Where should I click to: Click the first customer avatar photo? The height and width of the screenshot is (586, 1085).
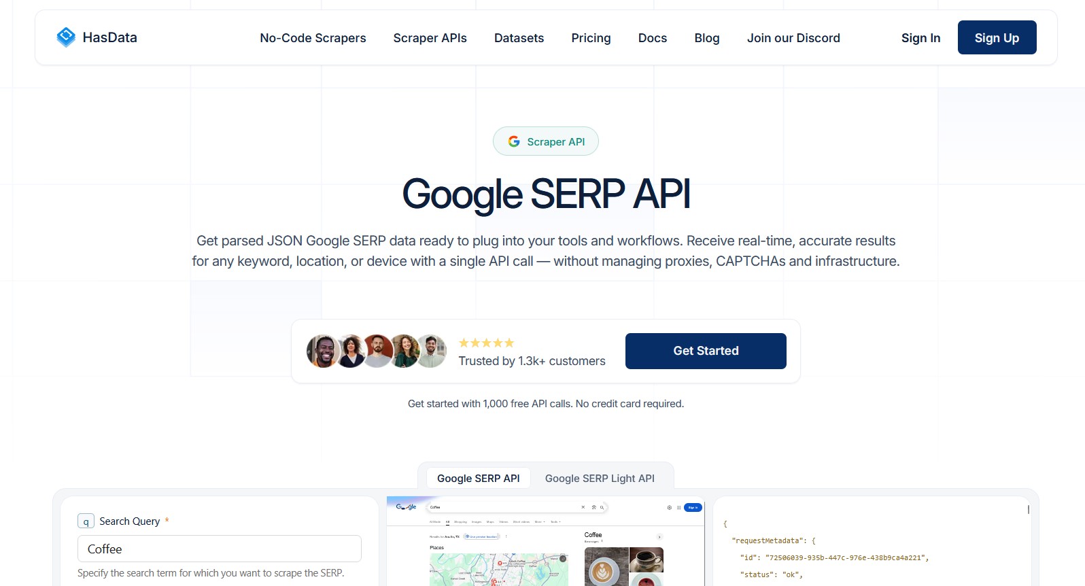[323, 351]
